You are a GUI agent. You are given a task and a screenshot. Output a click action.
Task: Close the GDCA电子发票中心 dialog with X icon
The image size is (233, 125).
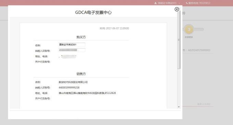tap(177, 9)
